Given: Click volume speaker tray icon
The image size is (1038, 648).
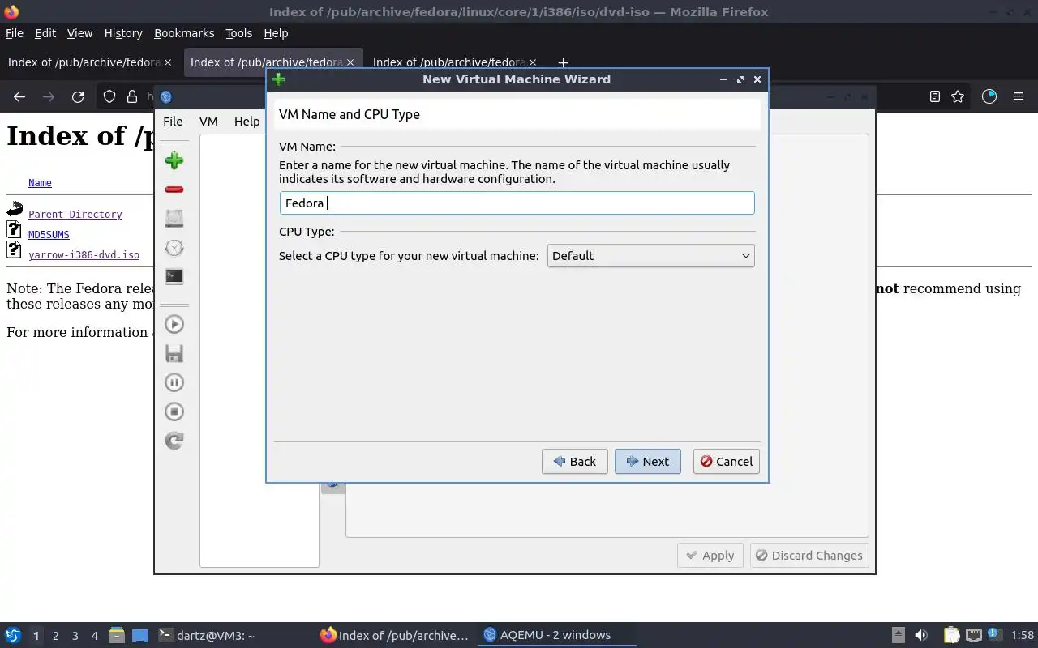Looking at the screenshot, I should pos(920,635).
